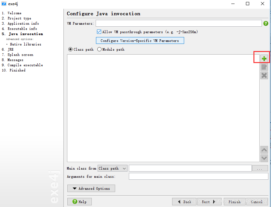Screen dimensions: 271x207
Task: Move class path entry down
Action: click(264, 158)
